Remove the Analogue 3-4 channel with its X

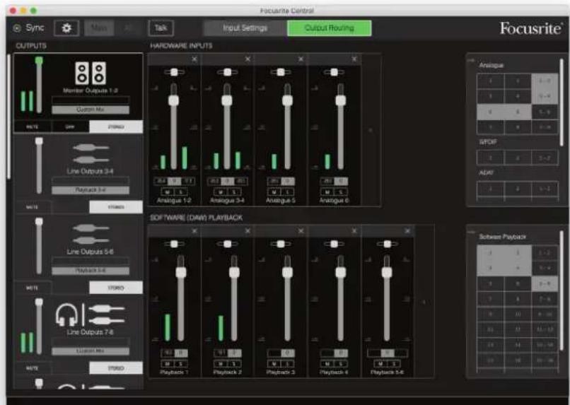[x=248, y=59]
